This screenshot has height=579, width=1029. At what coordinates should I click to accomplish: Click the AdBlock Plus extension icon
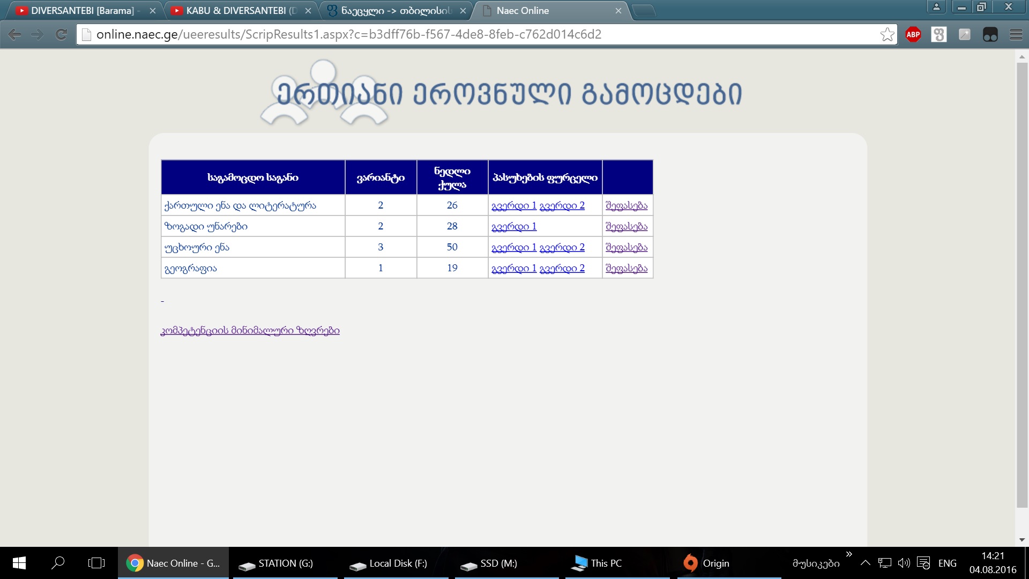[x=913, y=35]
